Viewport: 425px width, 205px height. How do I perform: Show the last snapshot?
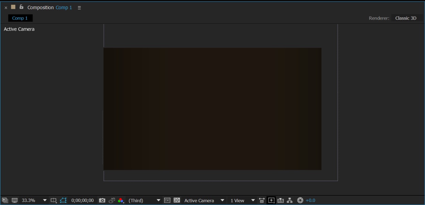112,200
